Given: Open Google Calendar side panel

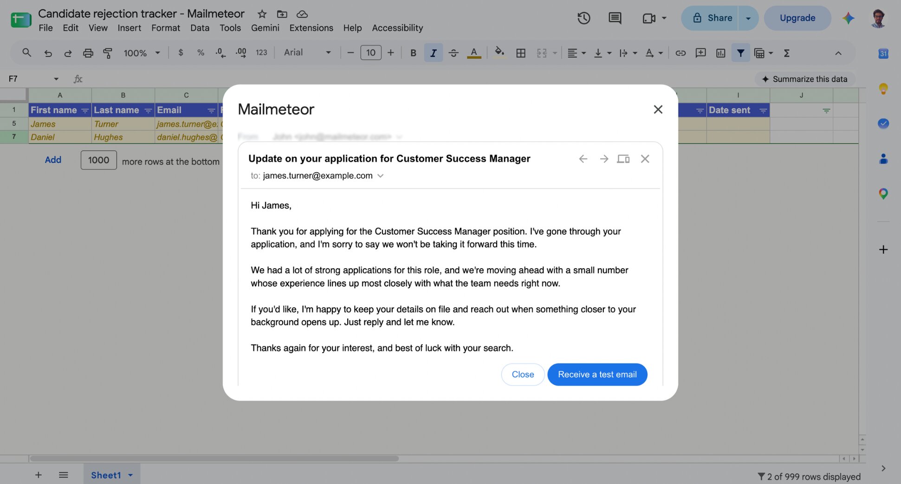Looking at the screenshot, I should 883,54.
